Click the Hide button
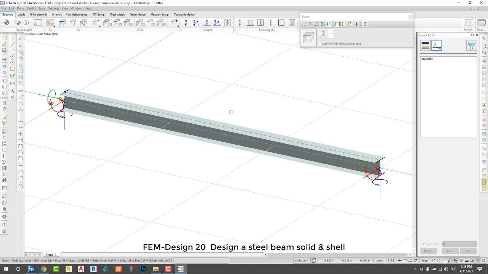This screenshot has height=274, width=488. coord(468,251)
